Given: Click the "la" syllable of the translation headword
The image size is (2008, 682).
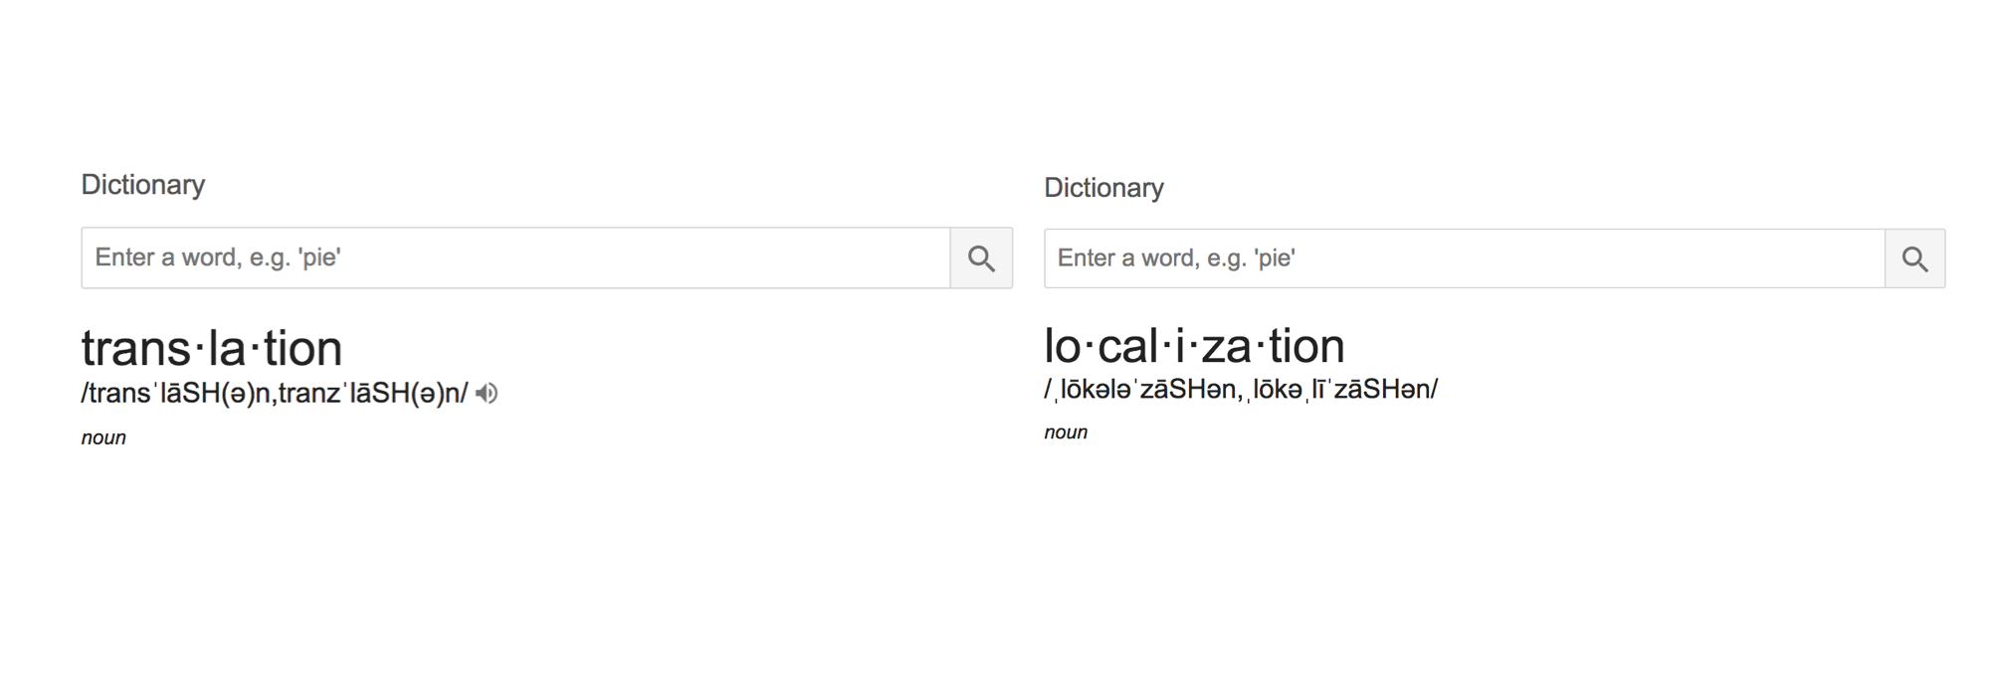Looking at the screenshot, I should [x=227, y=349].
